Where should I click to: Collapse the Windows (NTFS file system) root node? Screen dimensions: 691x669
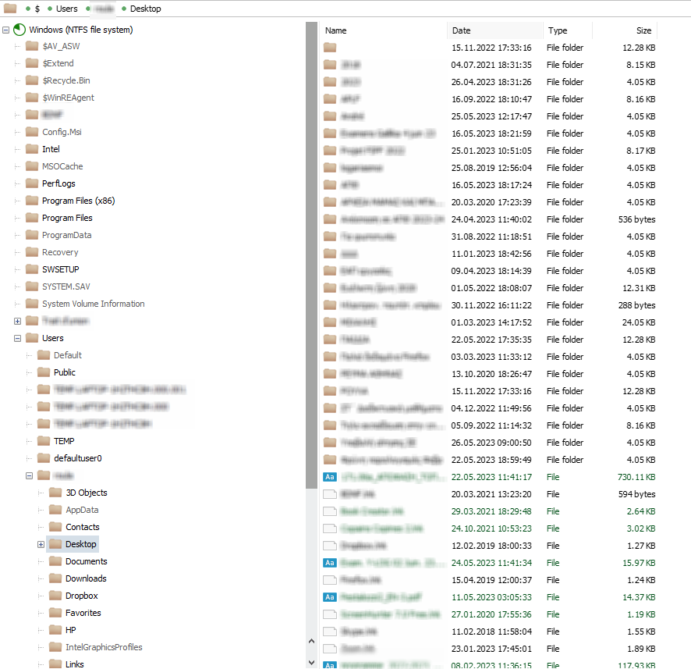5,30
